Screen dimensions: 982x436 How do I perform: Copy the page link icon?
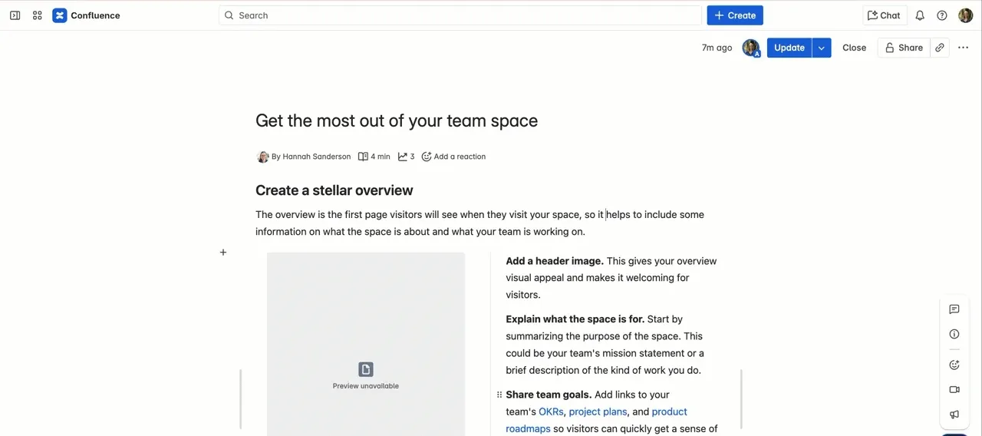pos(940,48)
